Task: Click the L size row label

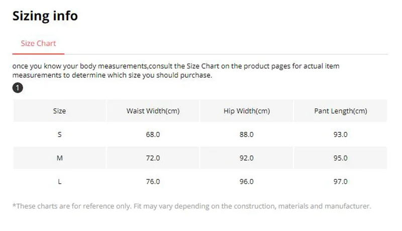Action: 59,182
